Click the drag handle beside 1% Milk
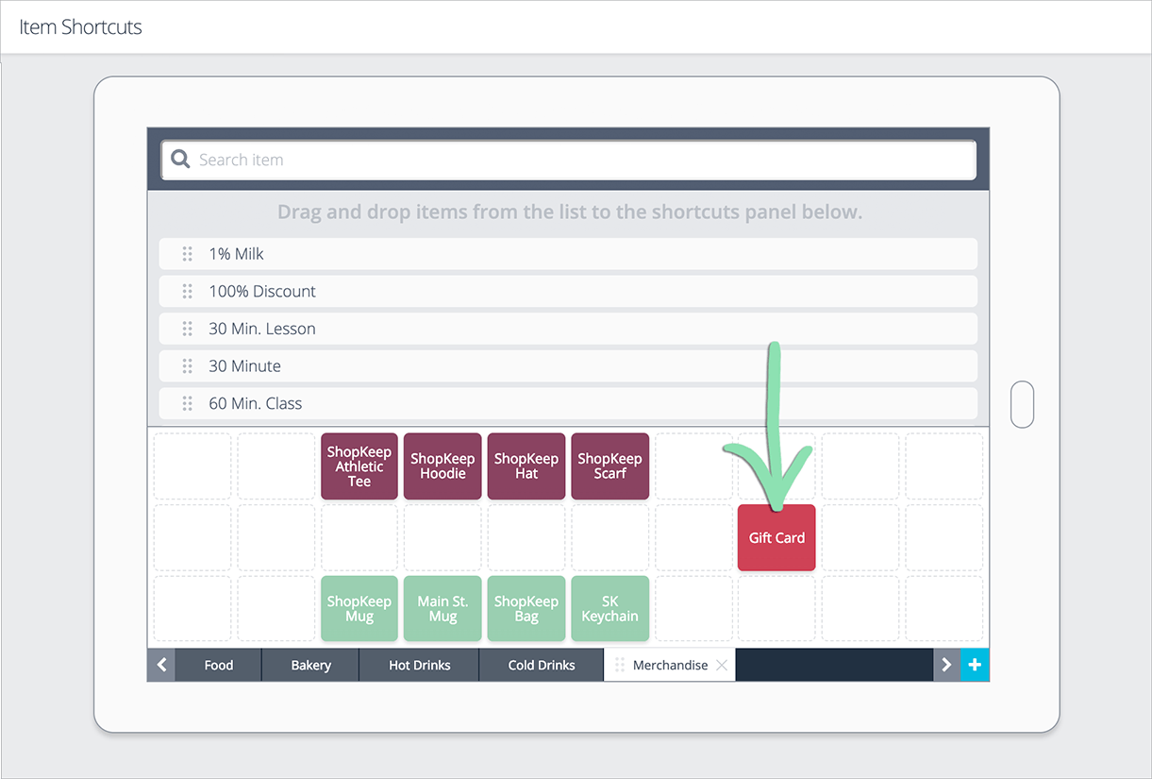Viewport: 1152px width, 779px height. (187, 254)
